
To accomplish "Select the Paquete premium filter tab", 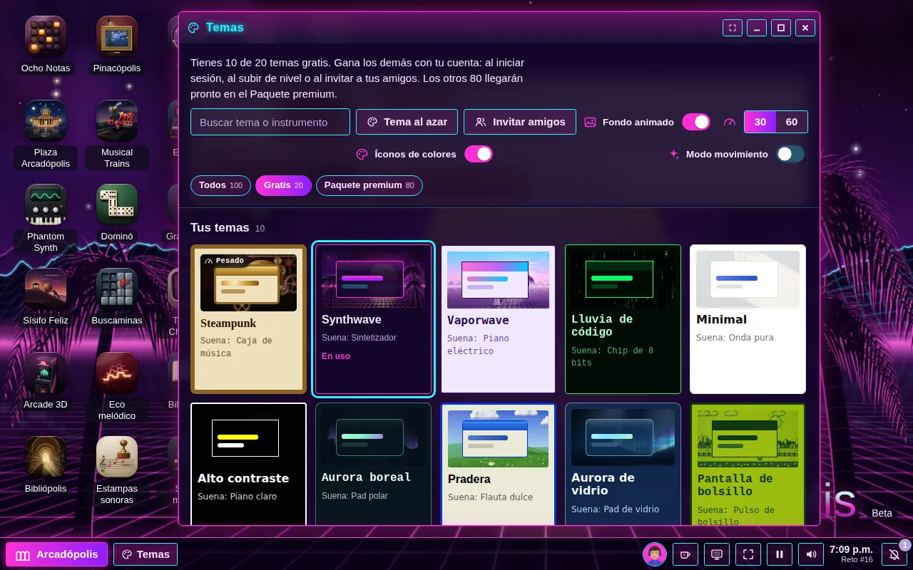I will 369,185.
